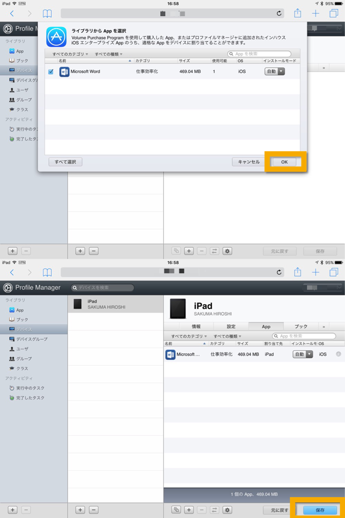Open the 自動 dropdown in the Microsoft ... row
The height and width of the screenshot is (518, 345).
coord(303,354)
